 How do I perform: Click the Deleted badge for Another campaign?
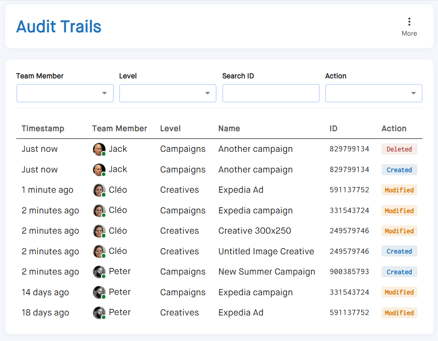(399, 149)
